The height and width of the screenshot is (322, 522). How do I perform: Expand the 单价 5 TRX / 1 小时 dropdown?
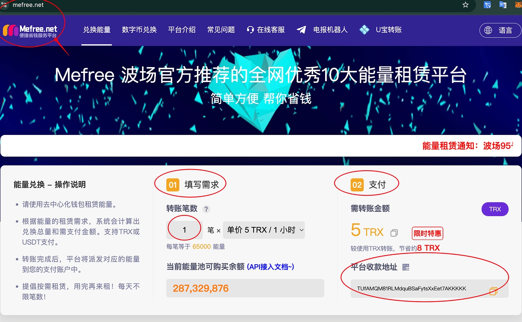click(264, 230)
